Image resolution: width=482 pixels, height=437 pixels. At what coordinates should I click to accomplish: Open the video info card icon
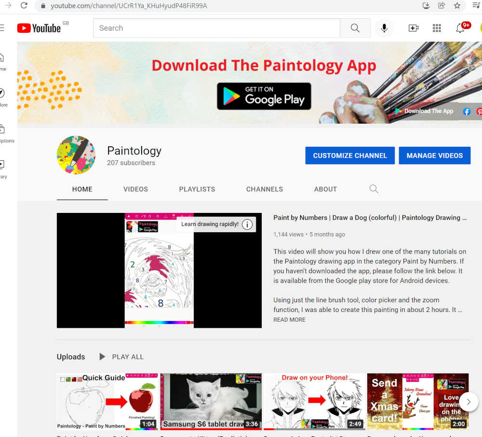coord(247,224)
